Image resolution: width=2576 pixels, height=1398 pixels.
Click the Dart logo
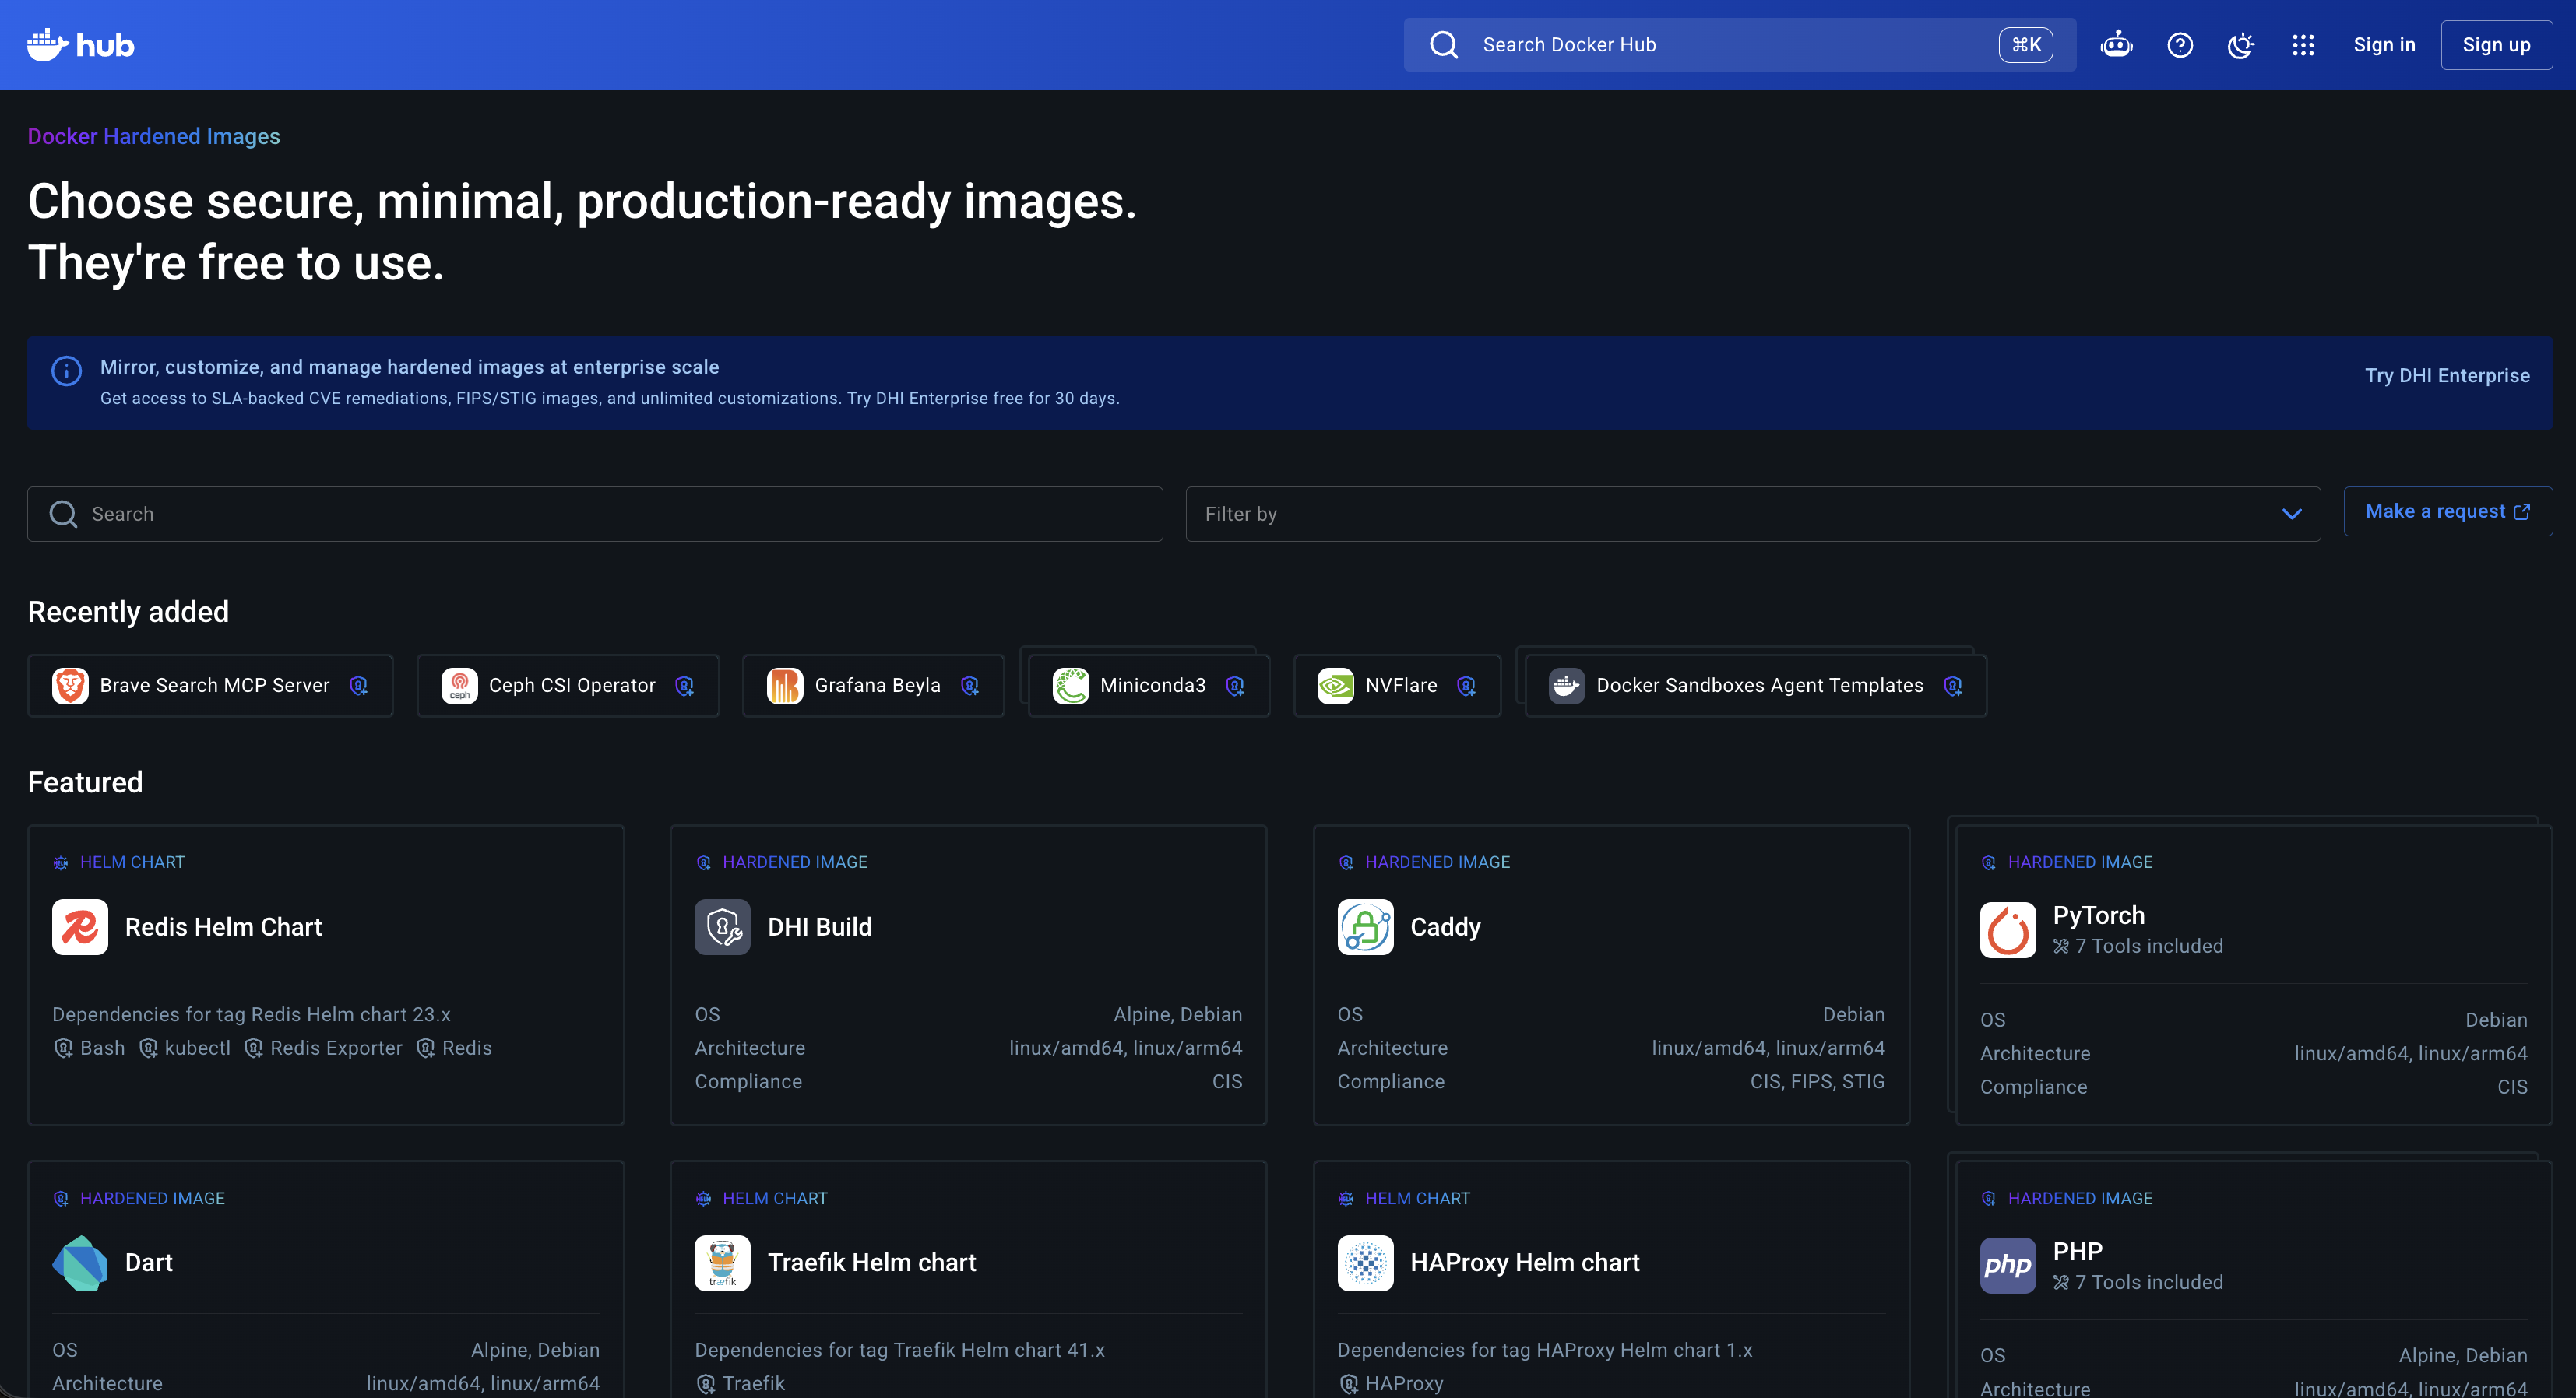80,1263
